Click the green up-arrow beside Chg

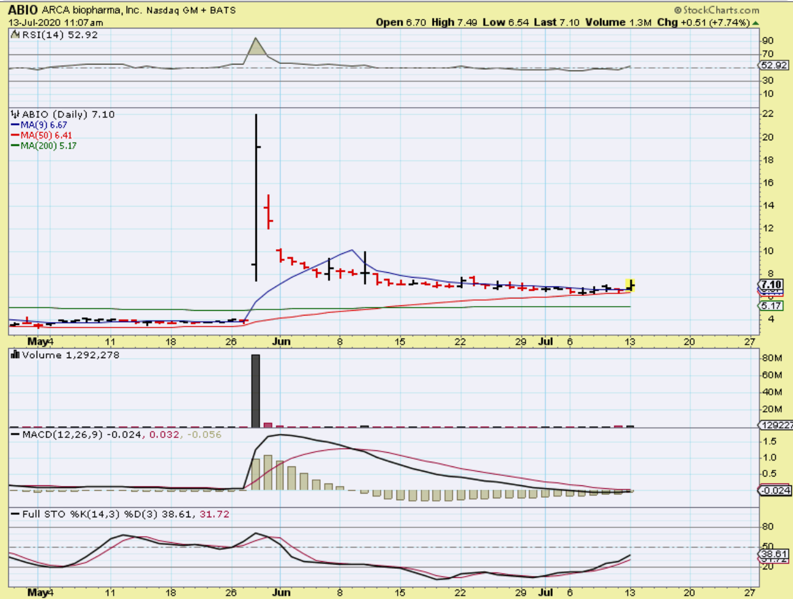[x=755, y=23]
